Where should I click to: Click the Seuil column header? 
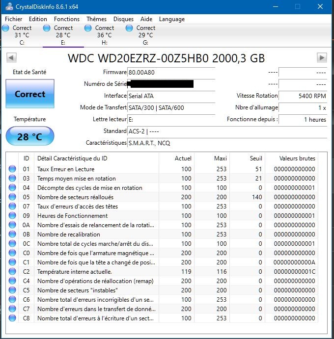pos(247,158)
